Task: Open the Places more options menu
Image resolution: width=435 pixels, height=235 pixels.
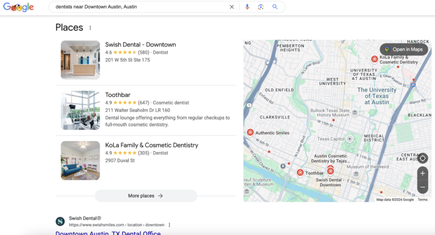Action: [90, 28]
